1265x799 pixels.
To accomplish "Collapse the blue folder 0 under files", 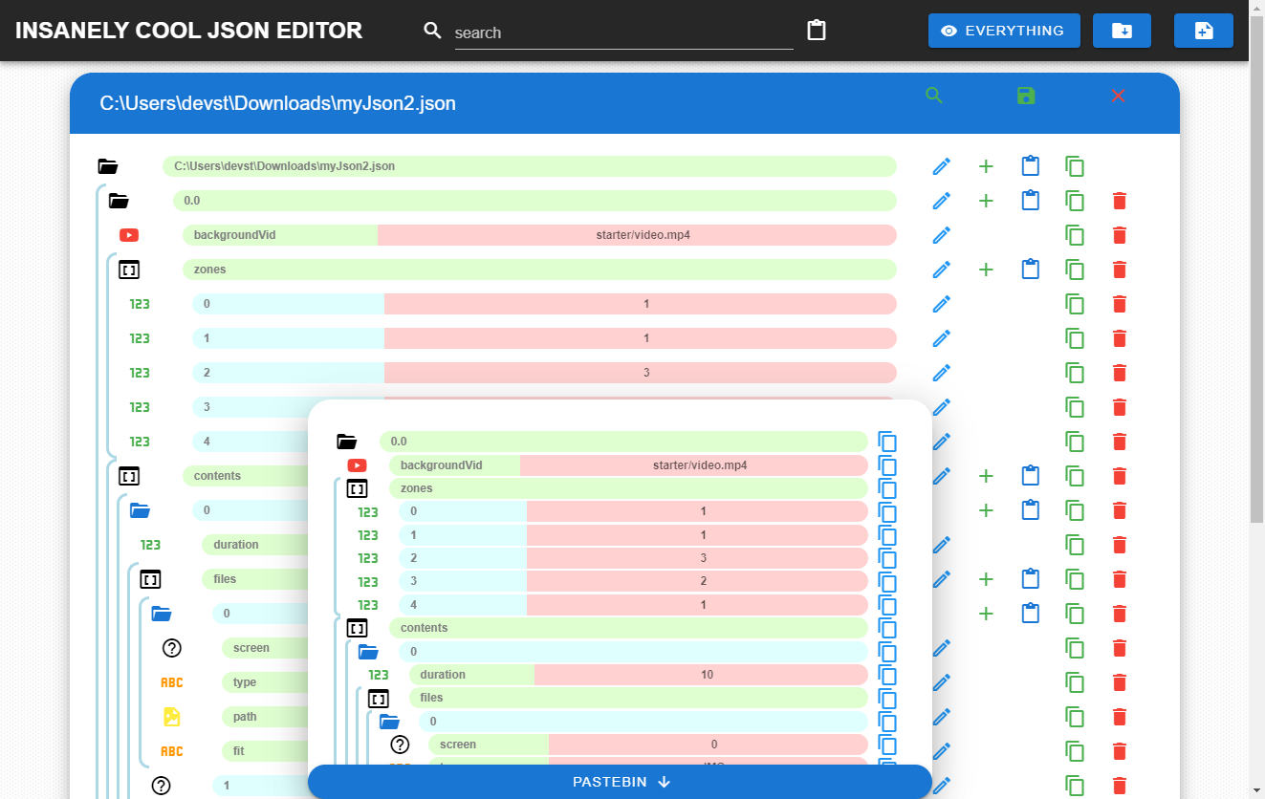I will [x=161, y=614].
